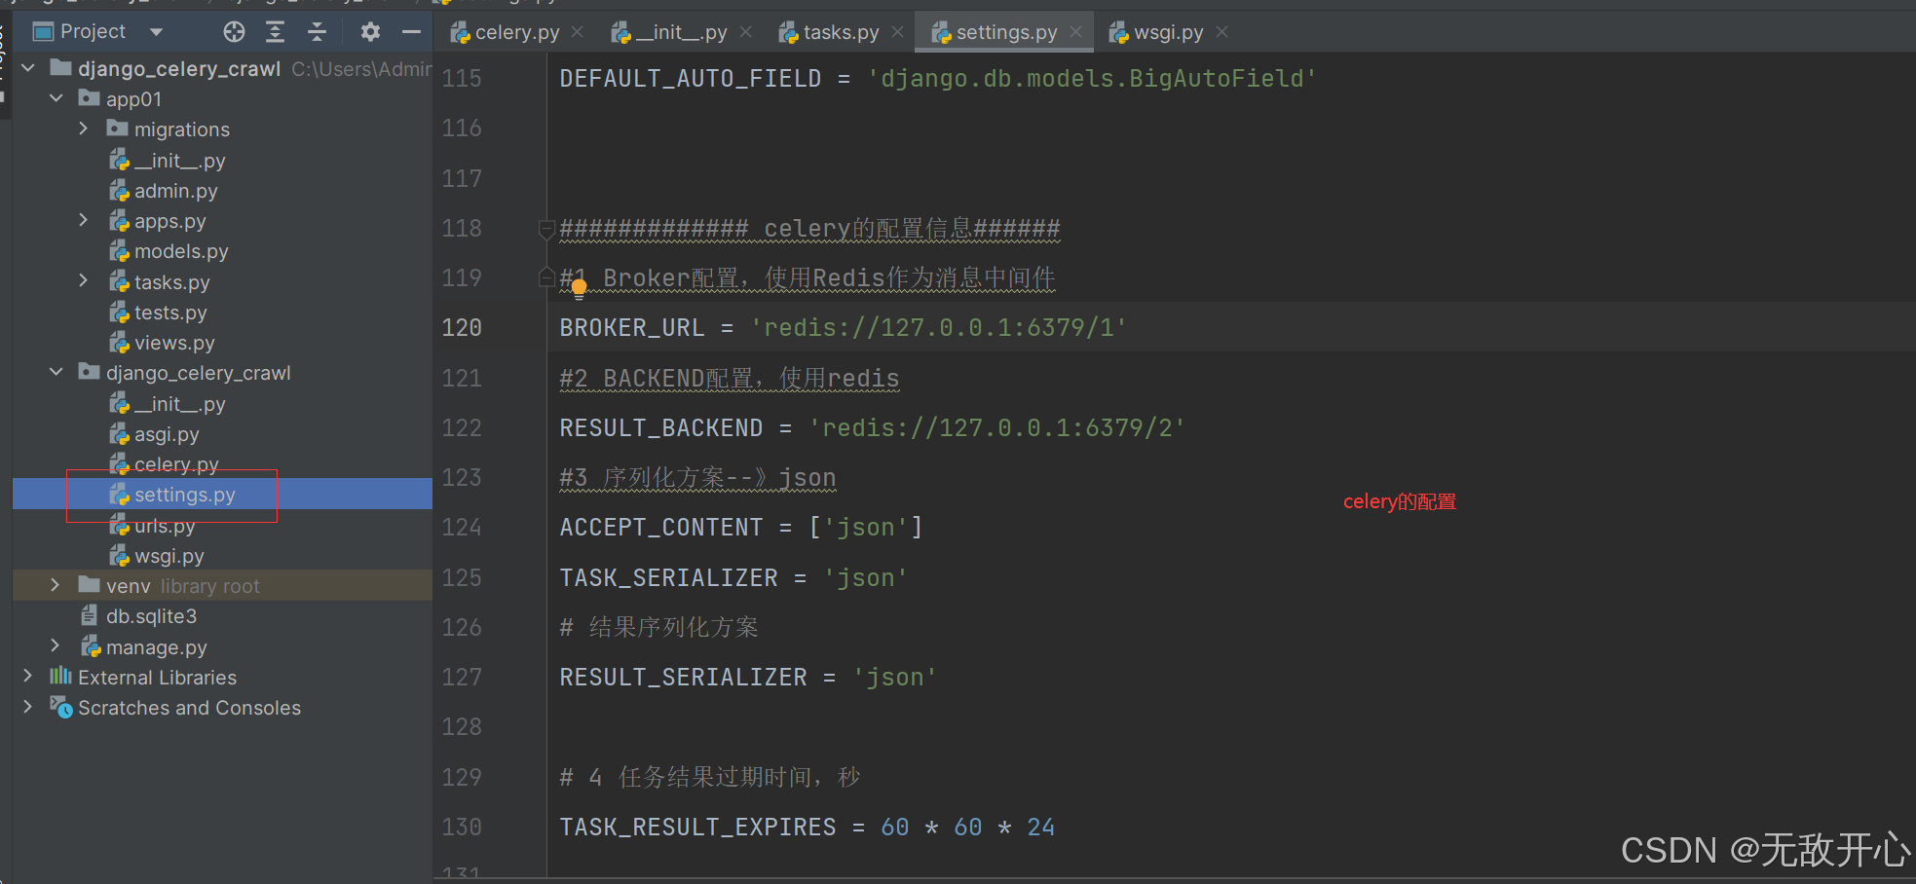Click the DEFAULT_AUTO_FIELD line
Image resolution: width=1916 pixels, height=884 pixels.
938,79
